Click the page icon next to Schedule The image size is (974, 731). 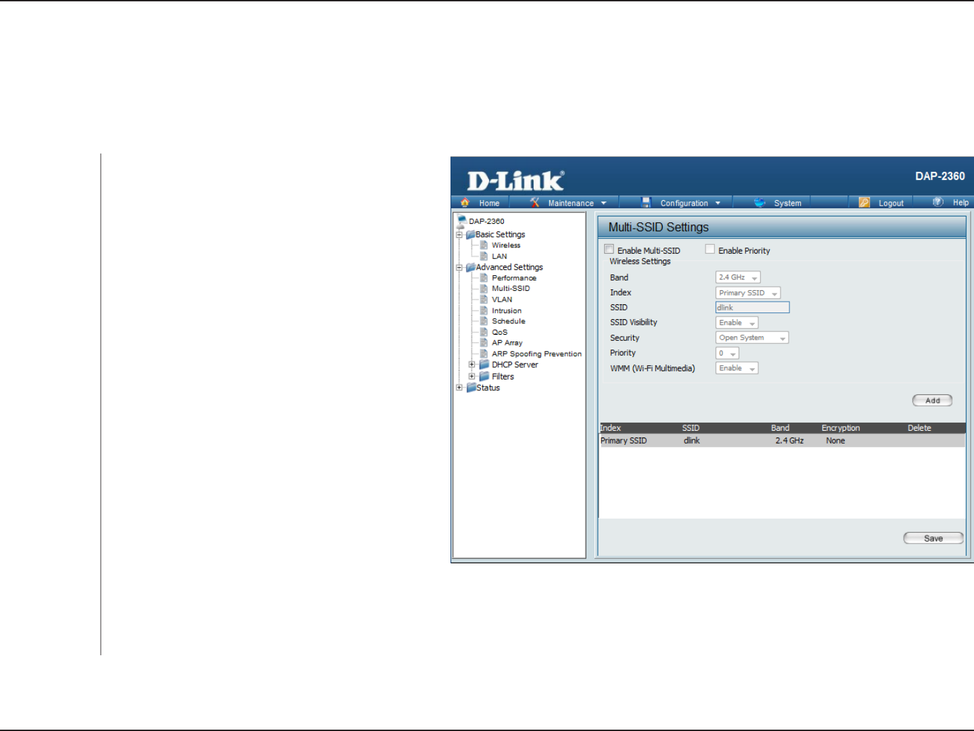484,321
